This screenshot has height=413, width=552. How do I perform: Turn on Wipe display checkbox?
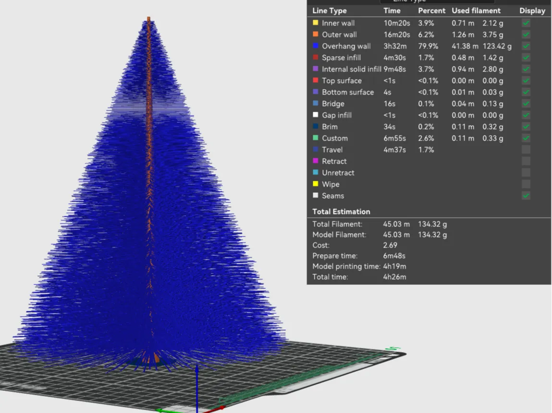click(x=526, y=184)
